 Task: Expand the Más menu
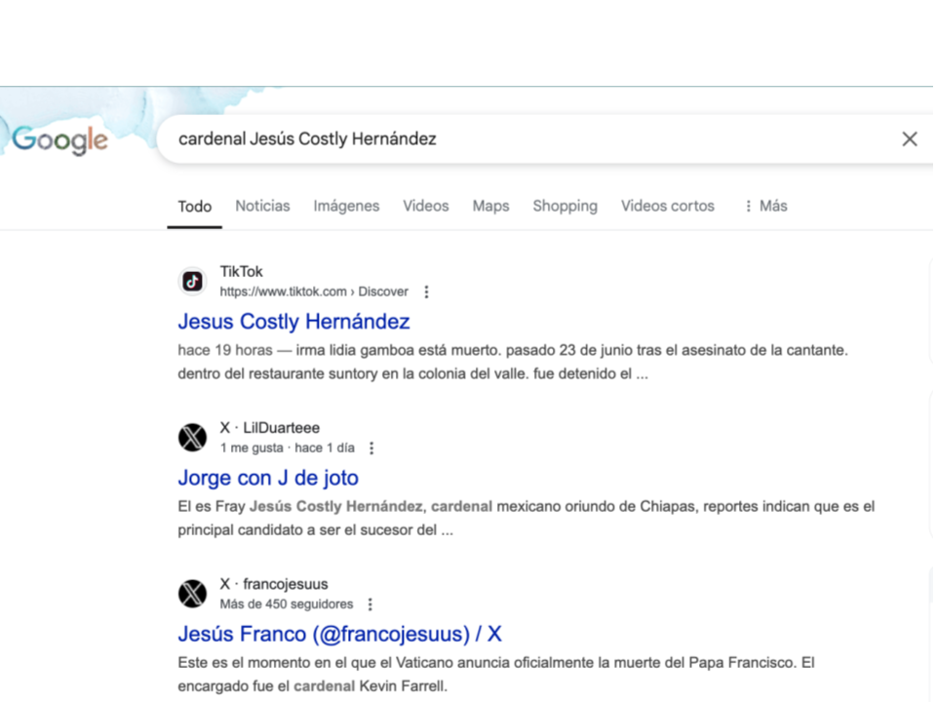[x=766, y=206]
